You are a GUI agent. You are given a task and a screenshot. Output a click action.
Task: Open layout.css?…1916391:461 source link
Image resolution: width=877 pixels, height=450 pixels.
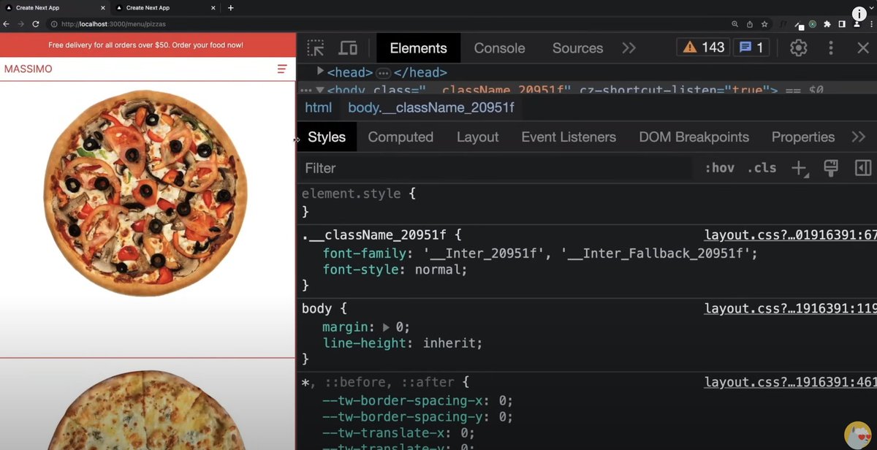790,382
